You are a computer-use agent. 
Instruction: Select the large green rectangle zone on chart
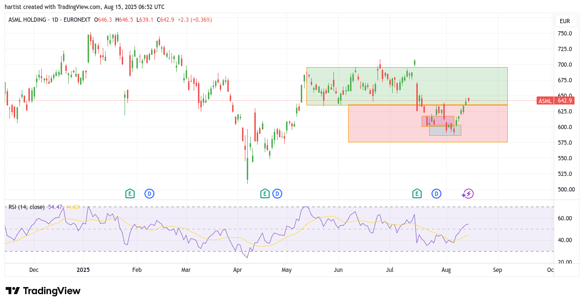[x=407, y=86]
